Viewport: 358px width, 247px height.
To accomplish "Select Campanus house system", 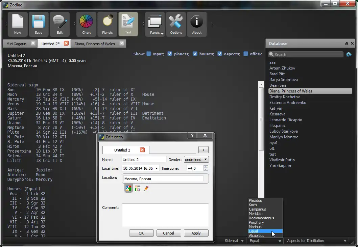I will tap(265, 209).
